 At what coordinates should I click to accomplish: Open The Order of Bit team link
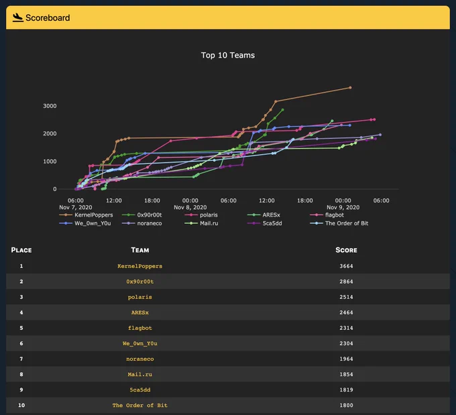pos(140,405)
